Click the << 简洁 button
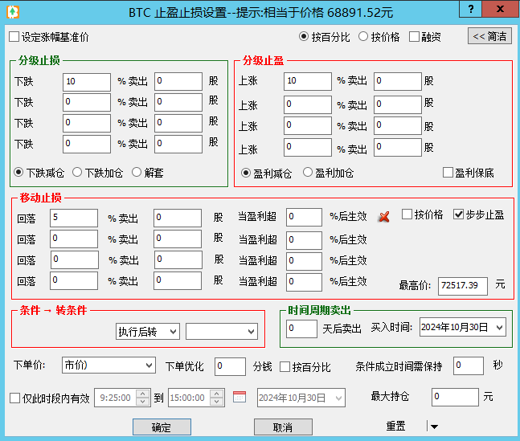Viewport: 520px width, 441px height. (x=489, y=36)
